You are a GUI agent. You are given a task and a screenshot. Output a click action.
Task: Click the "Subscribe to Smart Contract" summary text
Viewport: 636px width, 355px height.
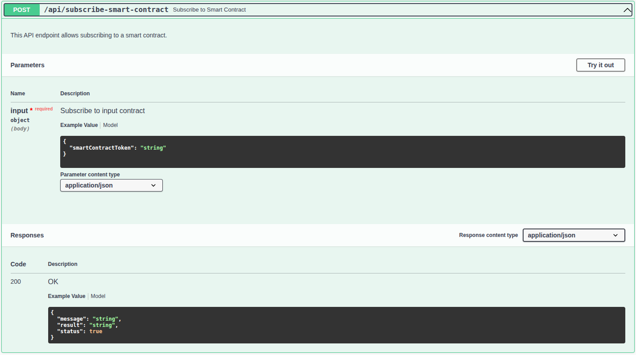click(x=209, y=10)
